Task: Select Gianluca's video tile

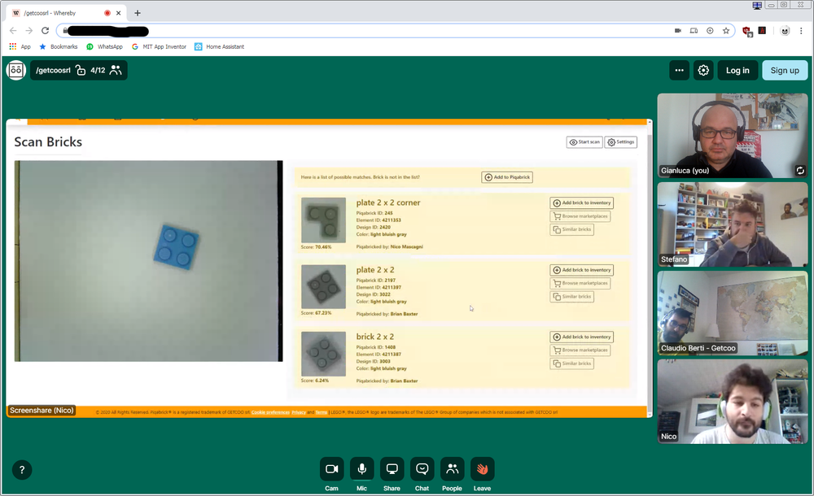Action: (733, 136)
